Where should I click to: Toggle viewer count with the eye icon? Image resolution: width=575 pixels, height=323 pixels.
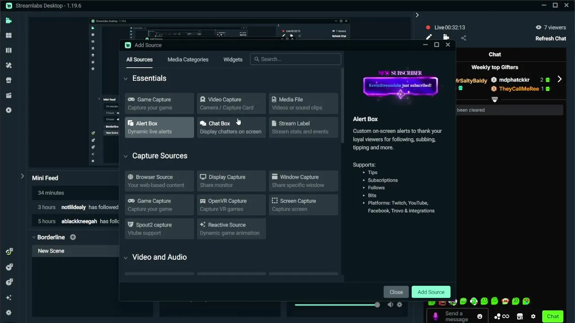click(539, 27)
